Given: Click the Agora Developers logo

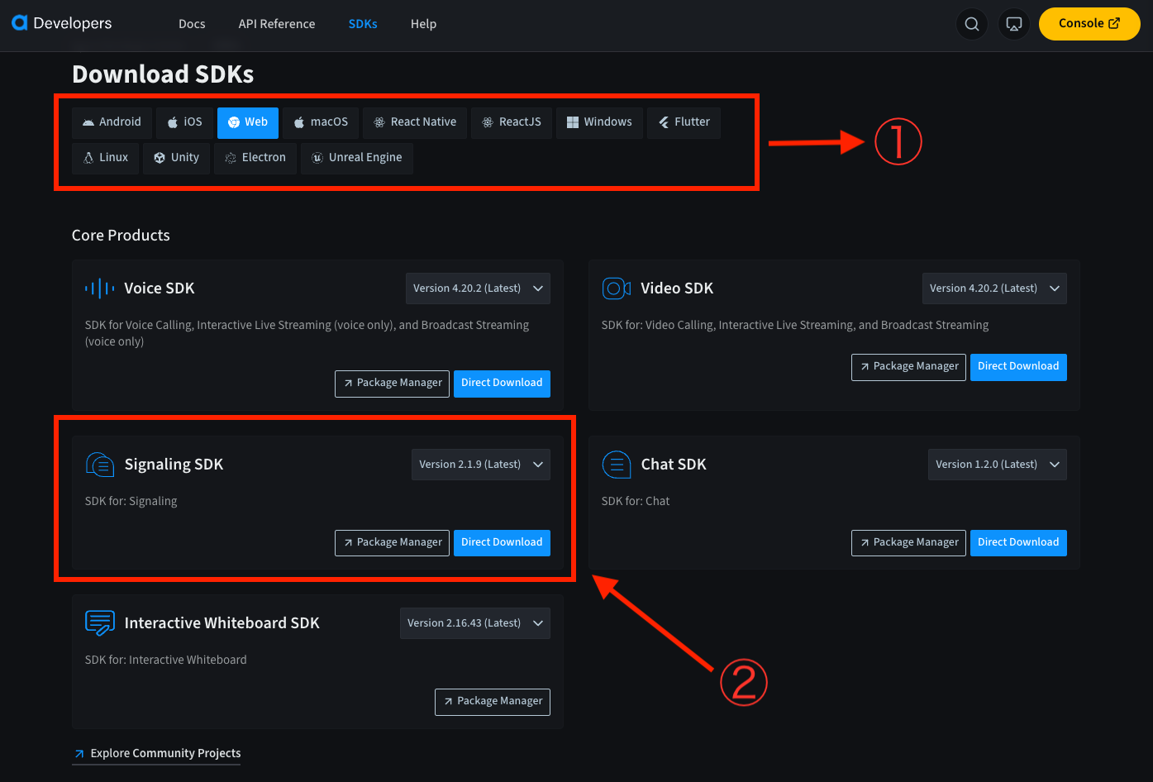Looking at the screenshot, I should tap(61, 23).
